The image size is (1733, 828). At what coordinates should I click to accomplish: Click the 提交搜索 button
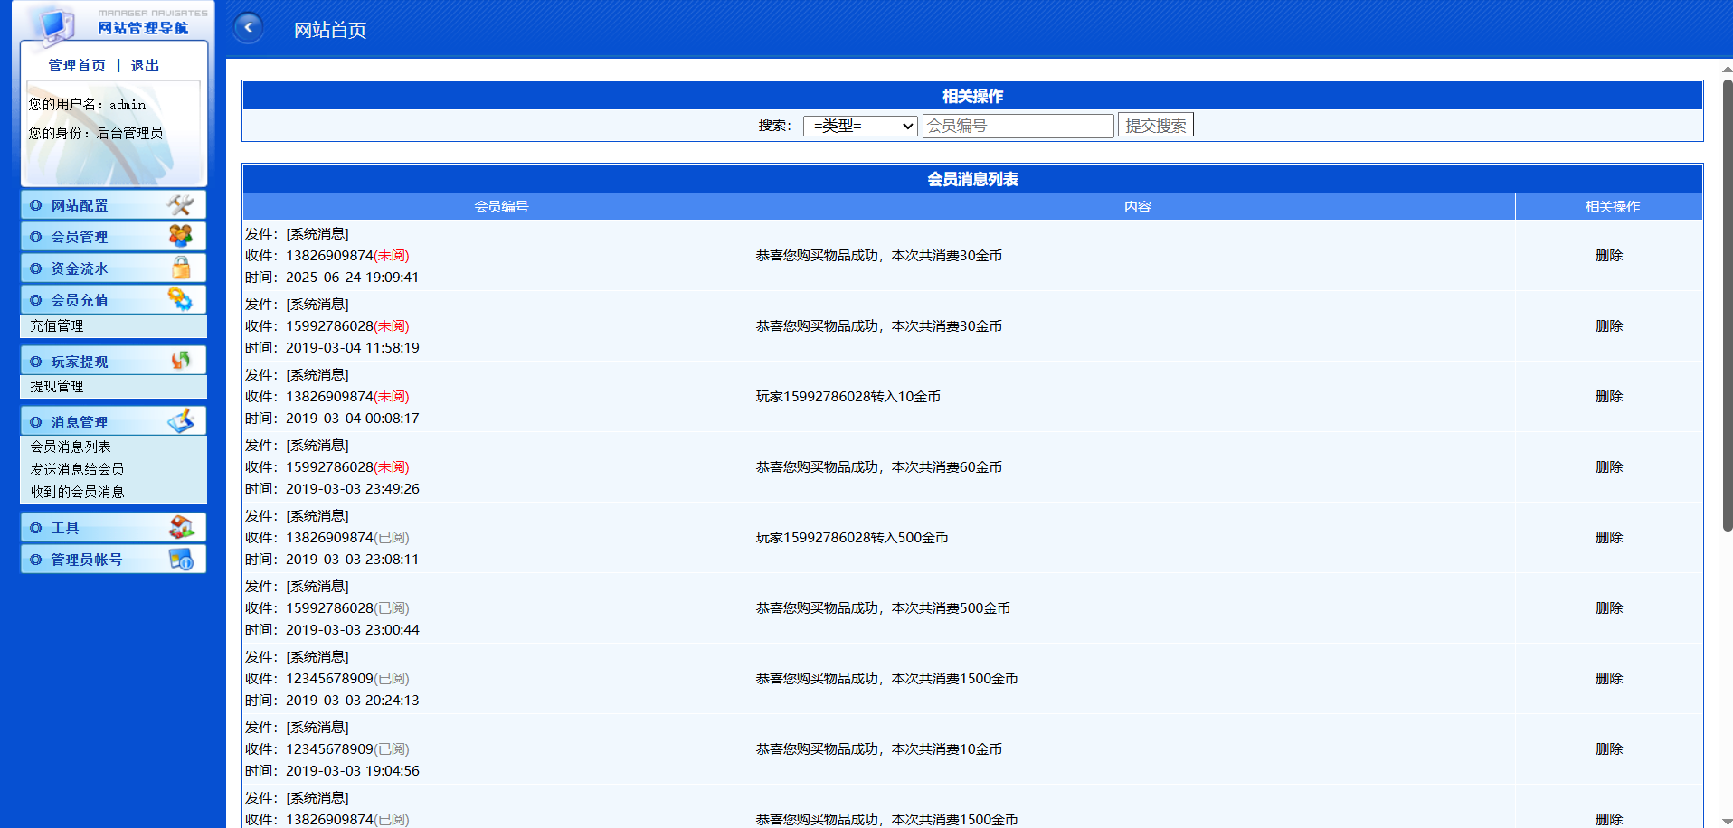[x=1156, y=125]
